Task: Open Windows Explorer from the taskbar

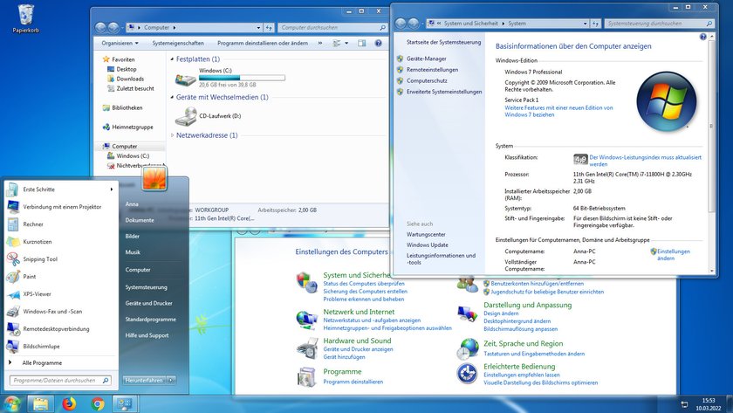Action: pos(41,403)
